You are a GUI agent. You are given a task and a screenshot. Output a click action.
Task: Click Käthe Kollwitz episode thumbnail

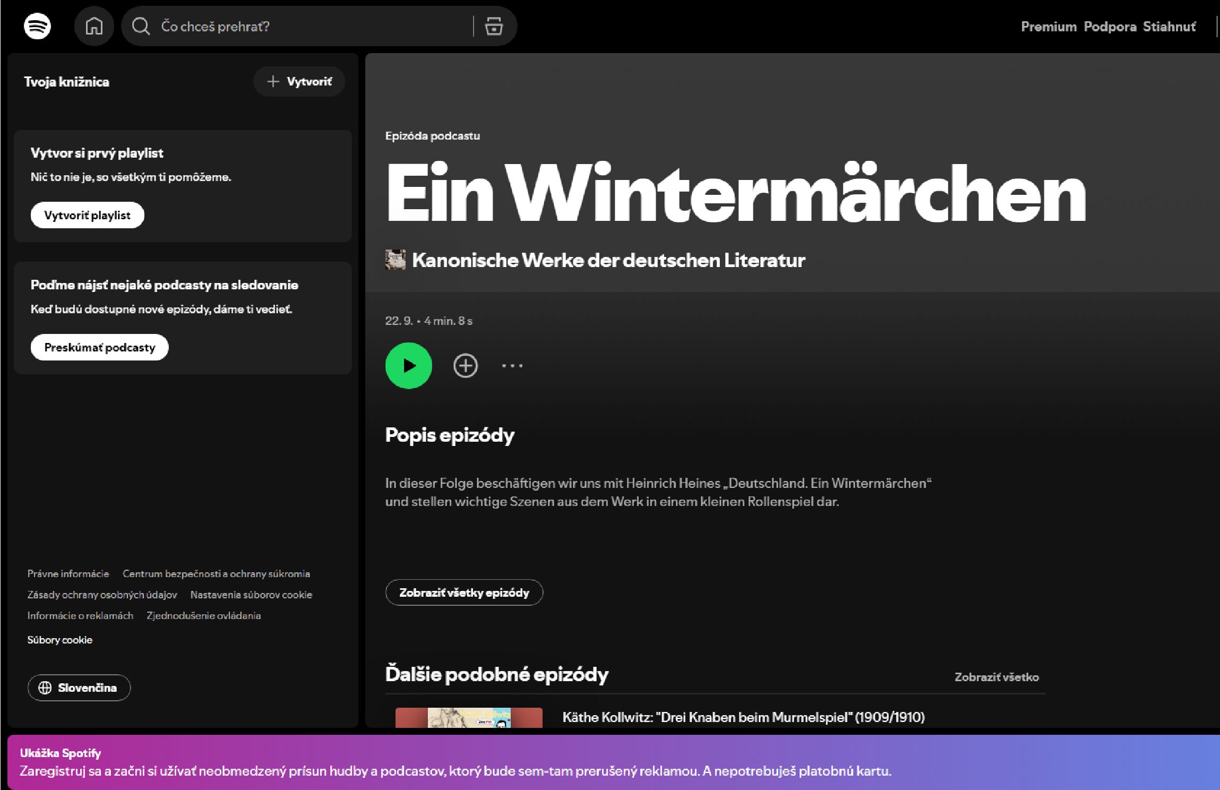[x=469, y=717]
